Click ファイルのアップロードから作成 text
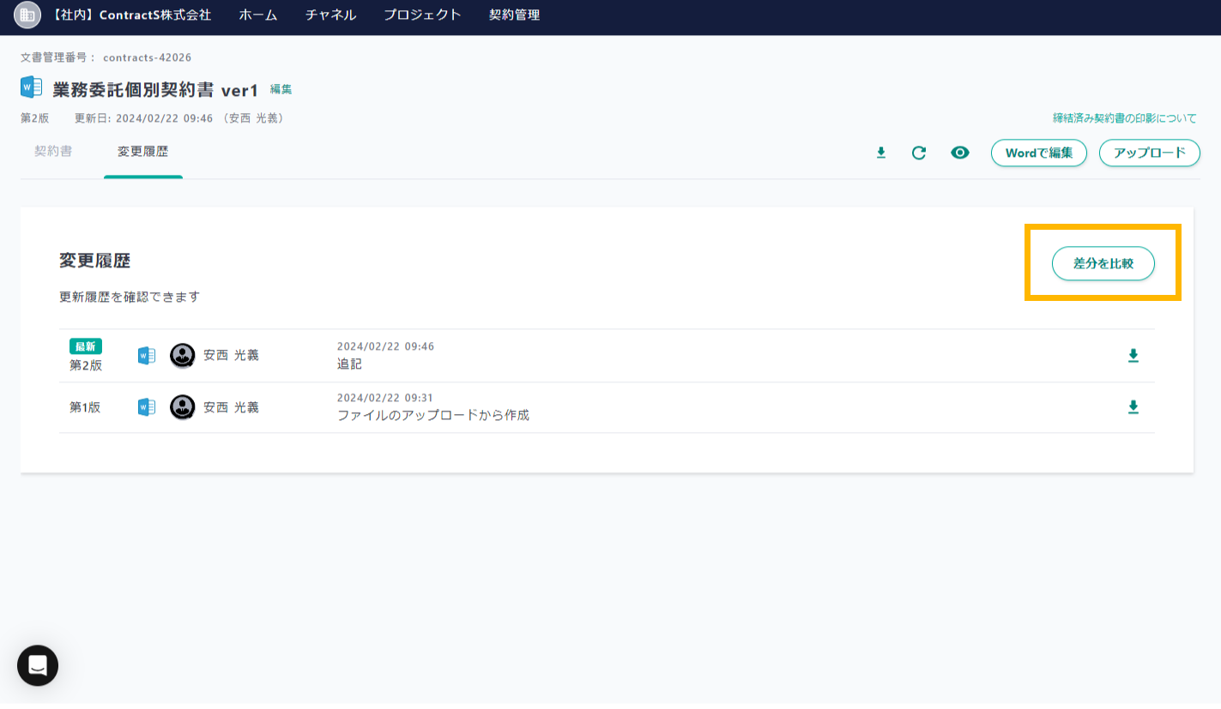 click(x=433, y=416)
